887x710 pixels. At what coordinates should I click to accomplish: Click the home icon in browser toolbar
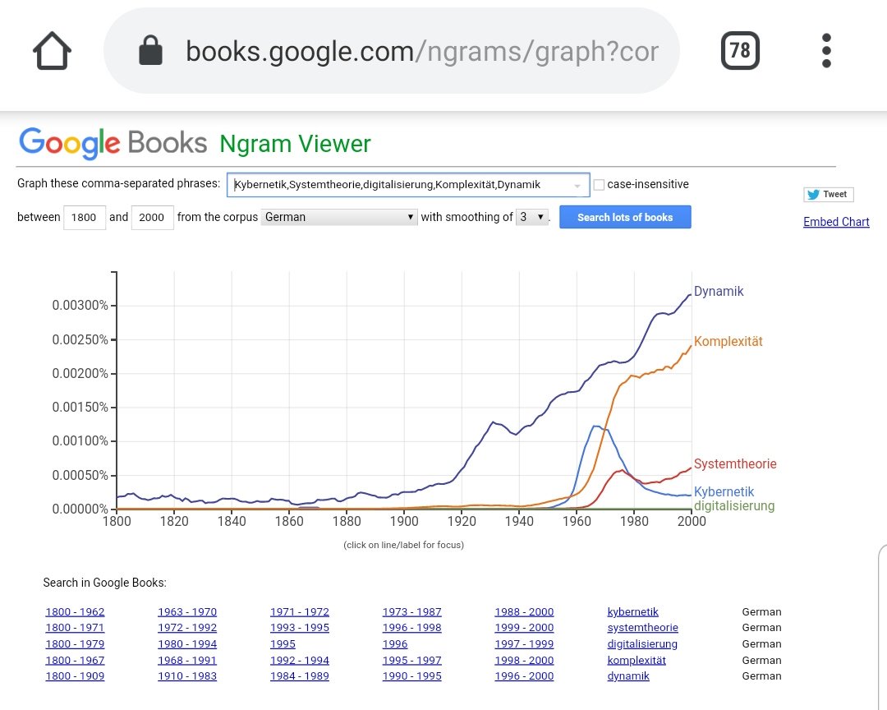coord(51,51)
